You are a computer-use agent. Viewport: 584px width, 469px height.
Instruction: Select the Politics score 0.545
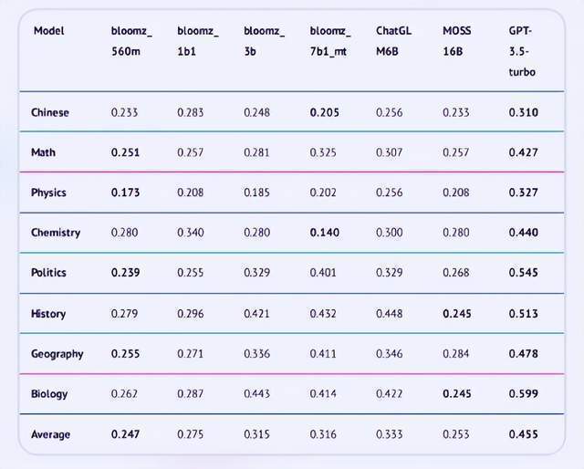tap(523, 273)
